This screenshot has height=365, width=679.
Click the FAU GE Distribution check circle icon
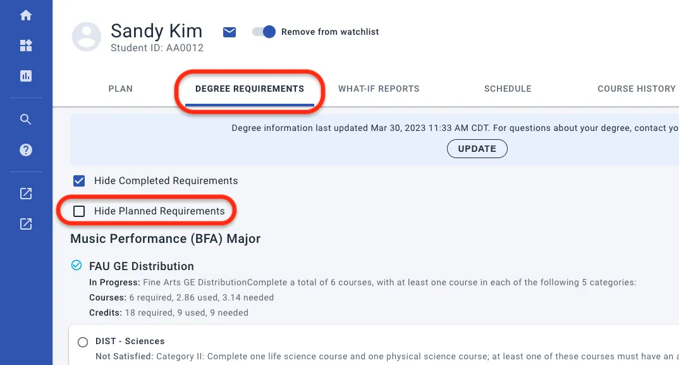coord(76,265)
